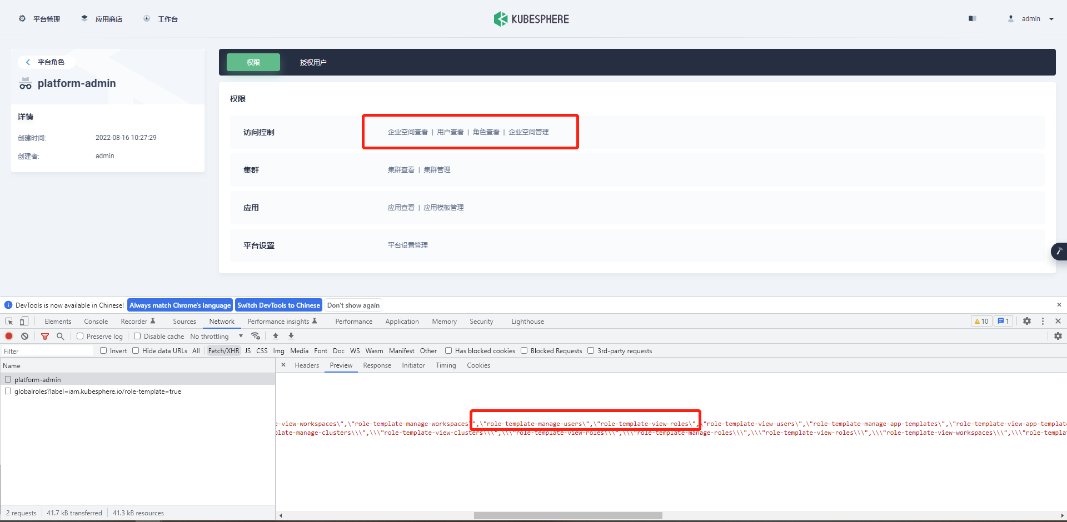Open the DevTools three-dot options menu

tap(1043, 321)
